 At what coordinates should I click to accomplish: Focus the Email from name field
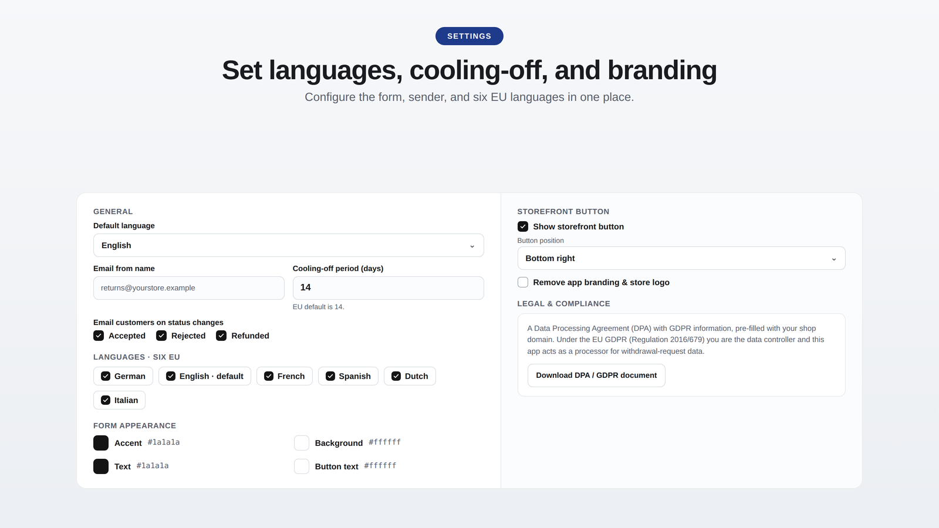(x=189, y=288)
